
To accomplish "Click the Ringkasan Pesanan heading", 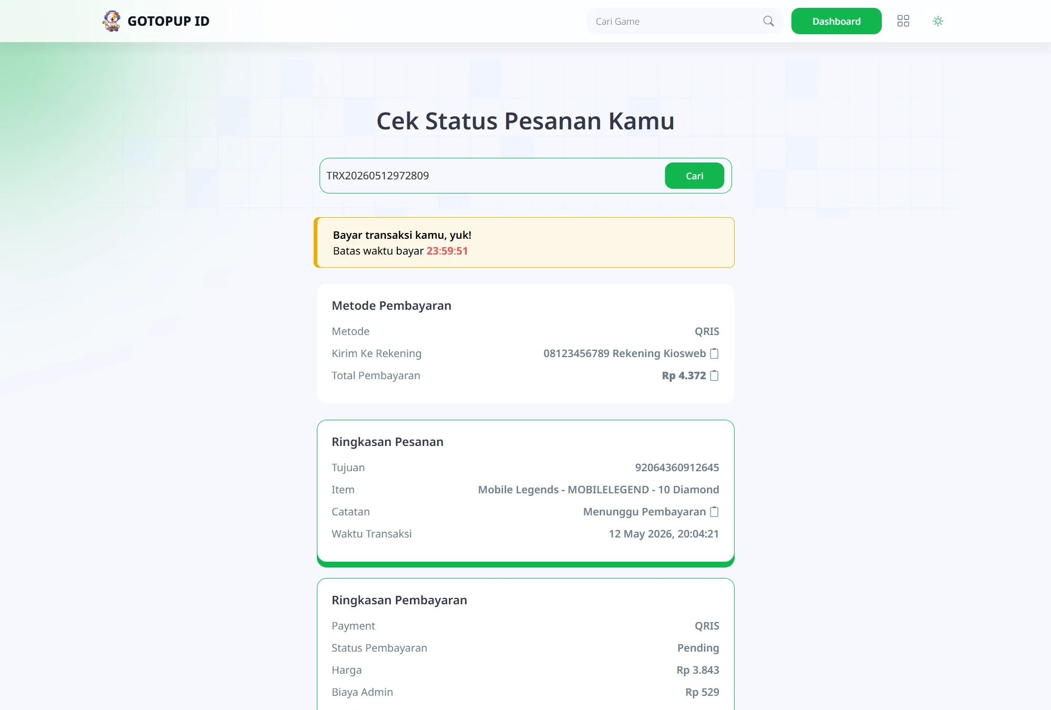I will coord(387,442).
